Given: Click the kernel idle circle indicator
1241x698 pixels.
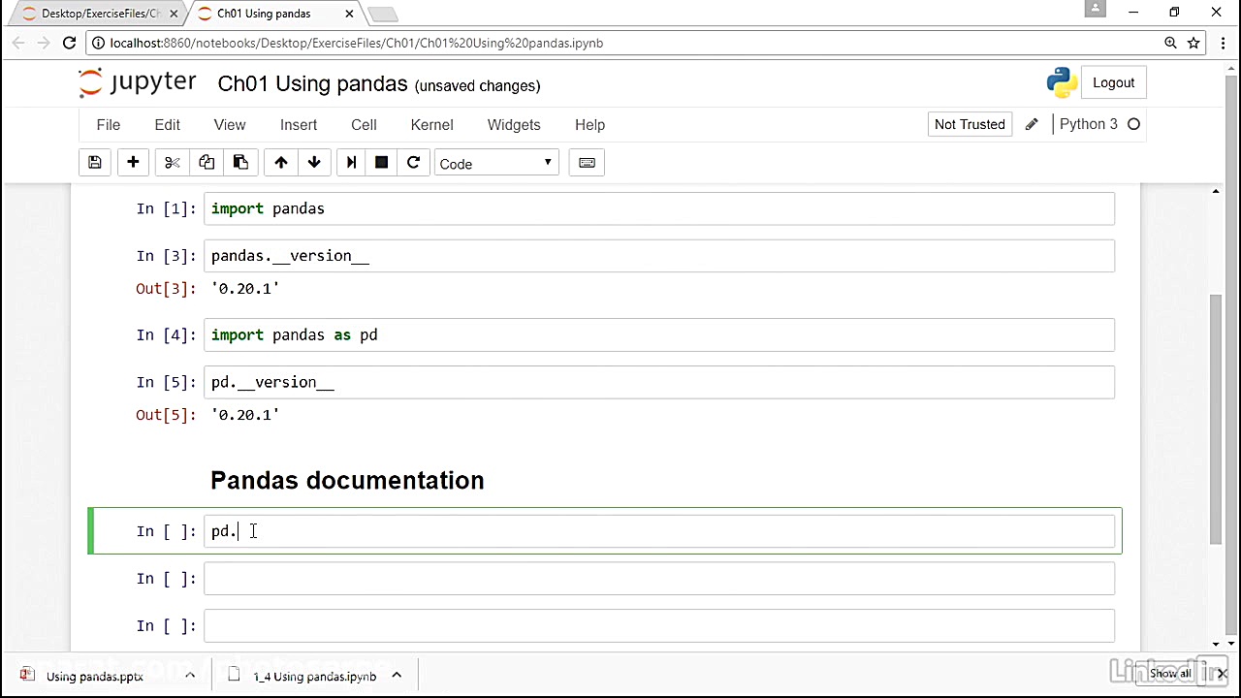Looking at the screenshot, I should (1133, 124).
